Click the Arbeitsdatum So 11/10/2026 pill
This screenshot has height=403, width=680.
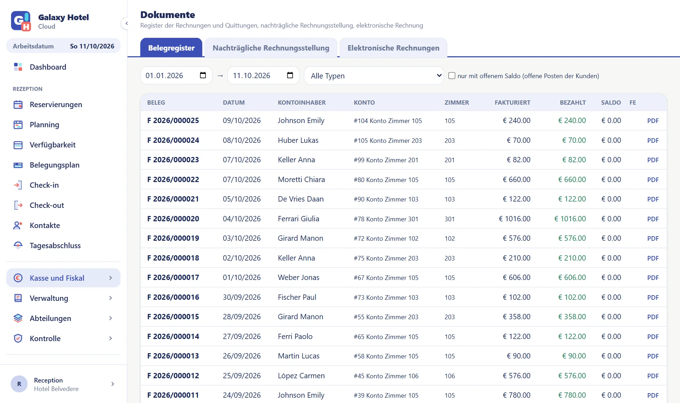tap(63, 46)
